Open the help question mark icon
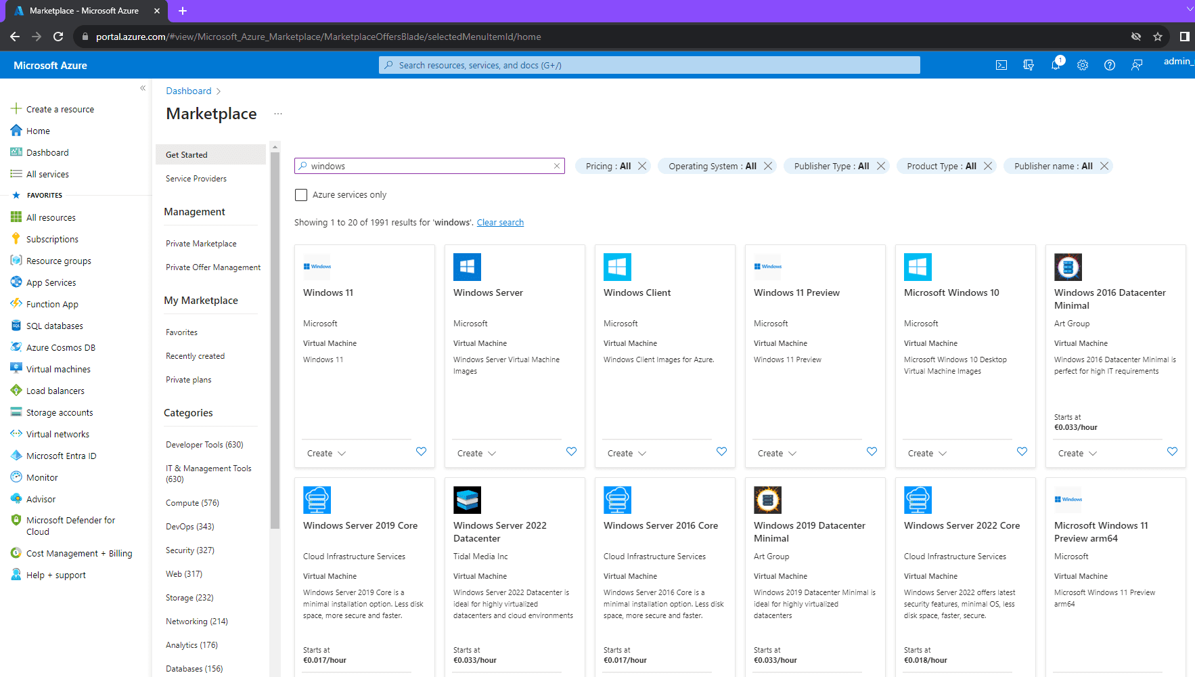 pos(1110,65)
